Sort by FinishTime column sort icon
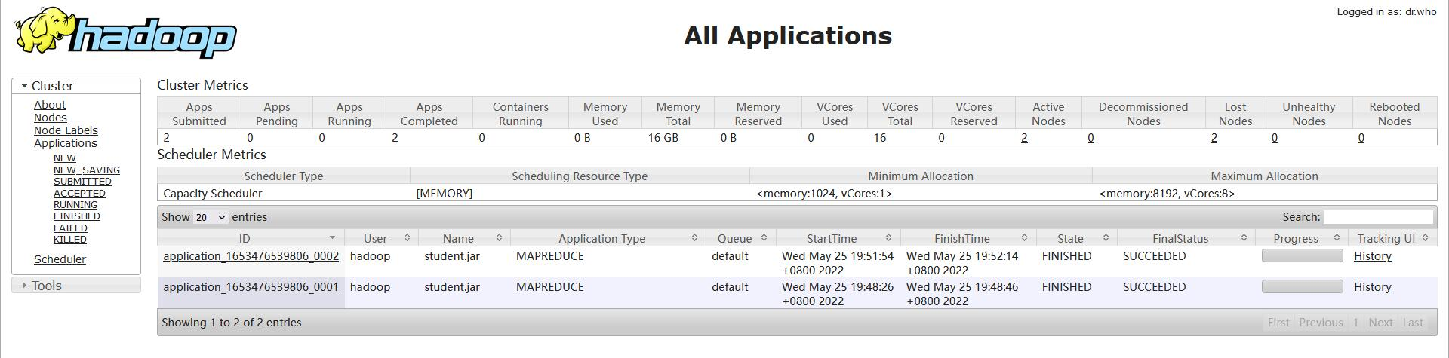Image resolution: width=1449 pixels, height=358 pixels. click(x=1024, y=238)
